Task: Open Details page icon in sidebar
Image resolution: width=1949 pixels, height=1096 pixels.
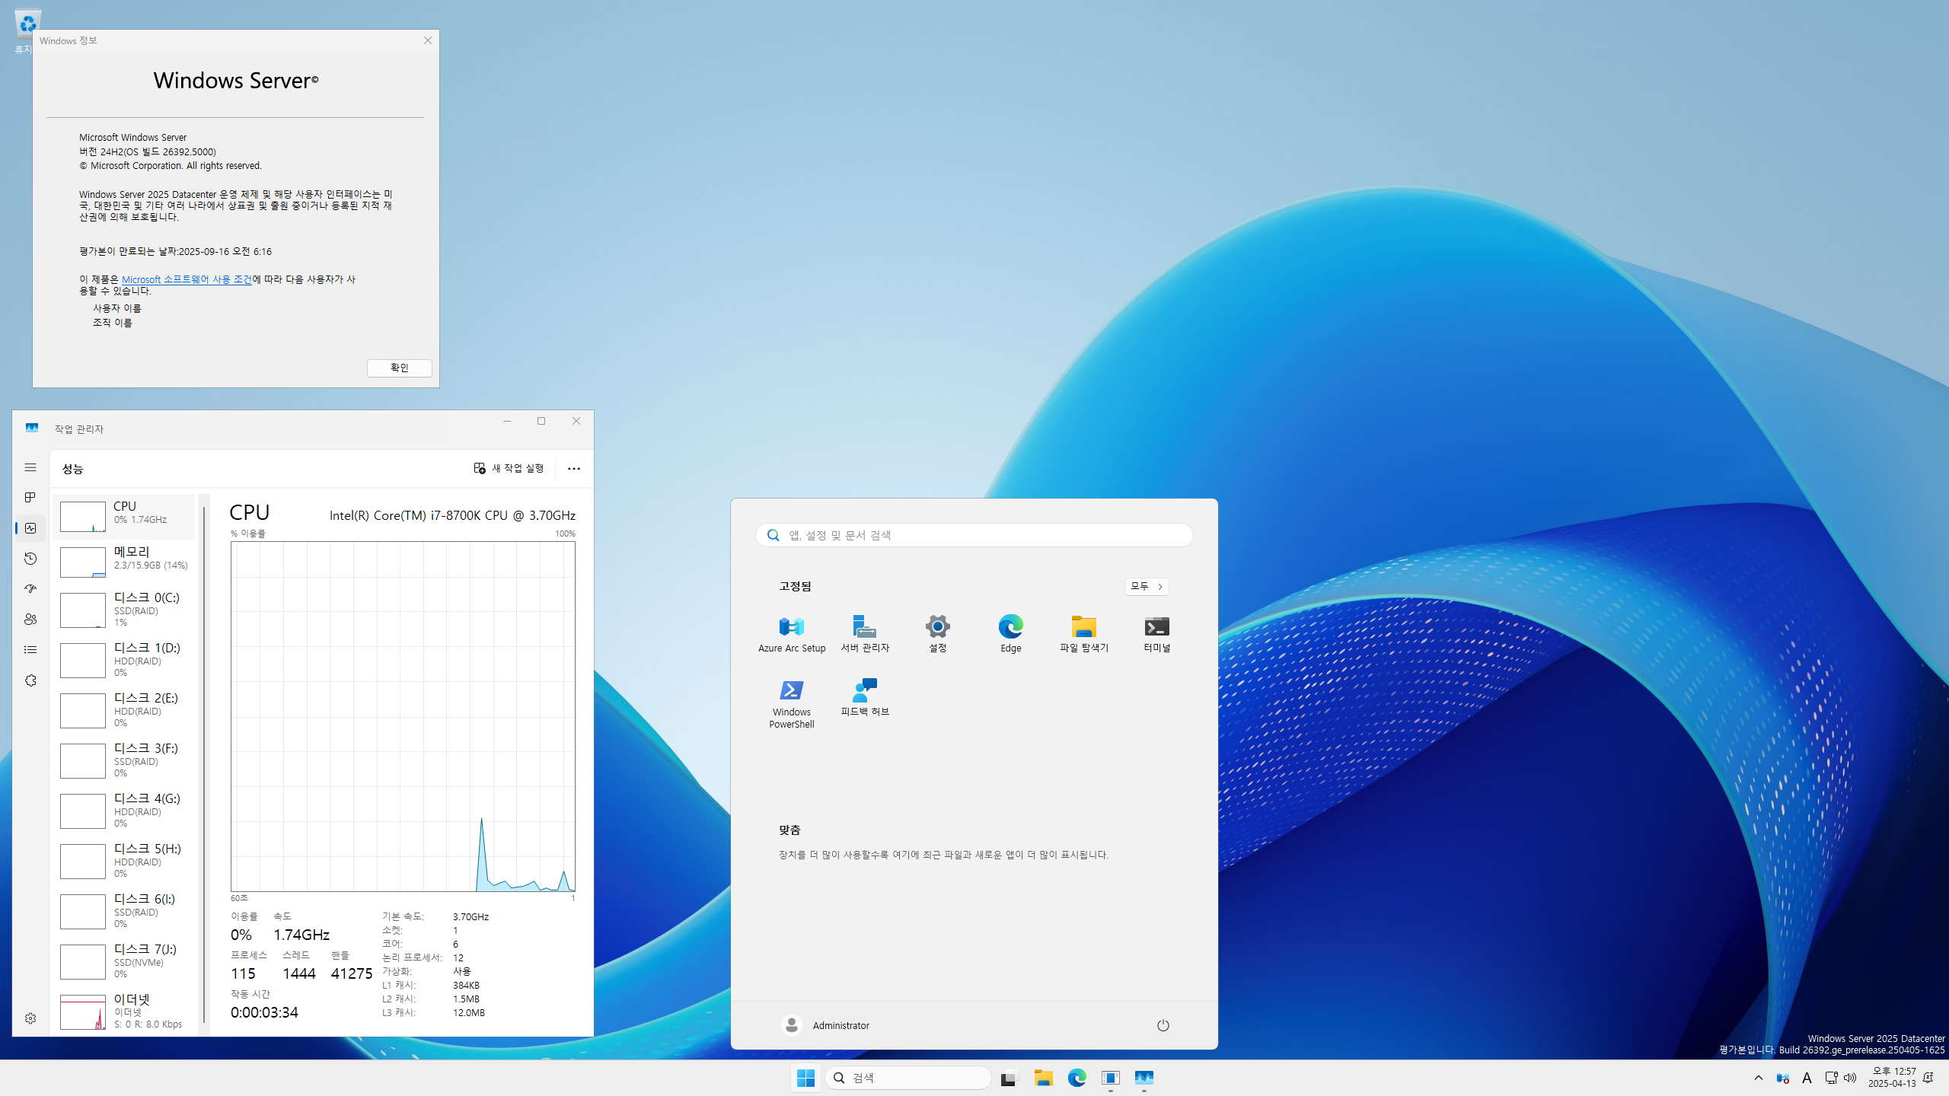Action: coord(30,649)
